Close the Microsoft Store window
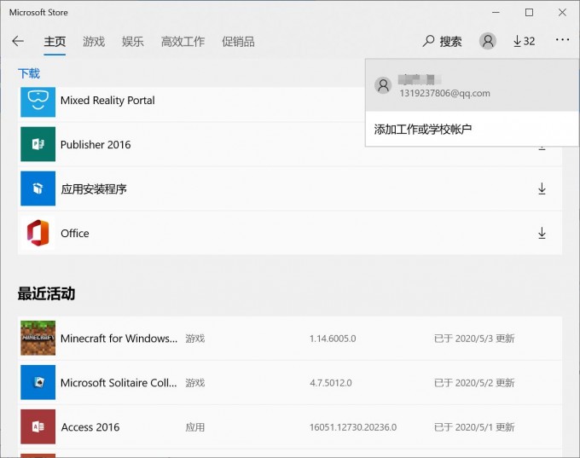 (562, 13)
